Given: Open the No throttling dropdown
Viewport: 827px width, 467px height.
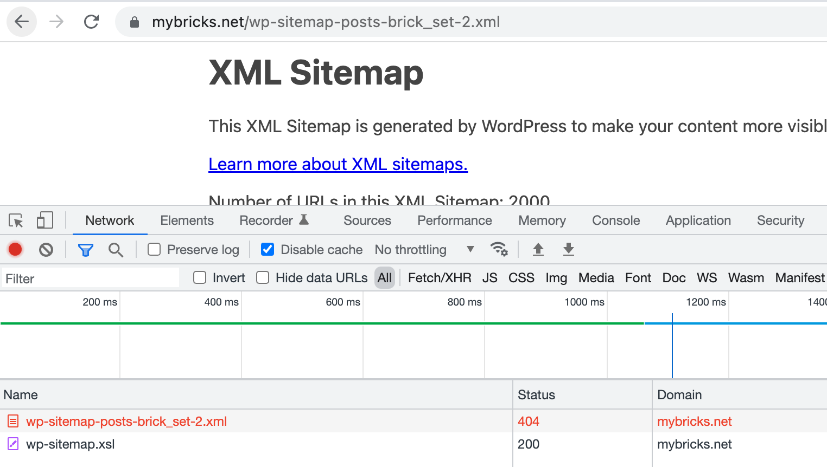Looking at the screenshot, I should click(x=423, y=249).
